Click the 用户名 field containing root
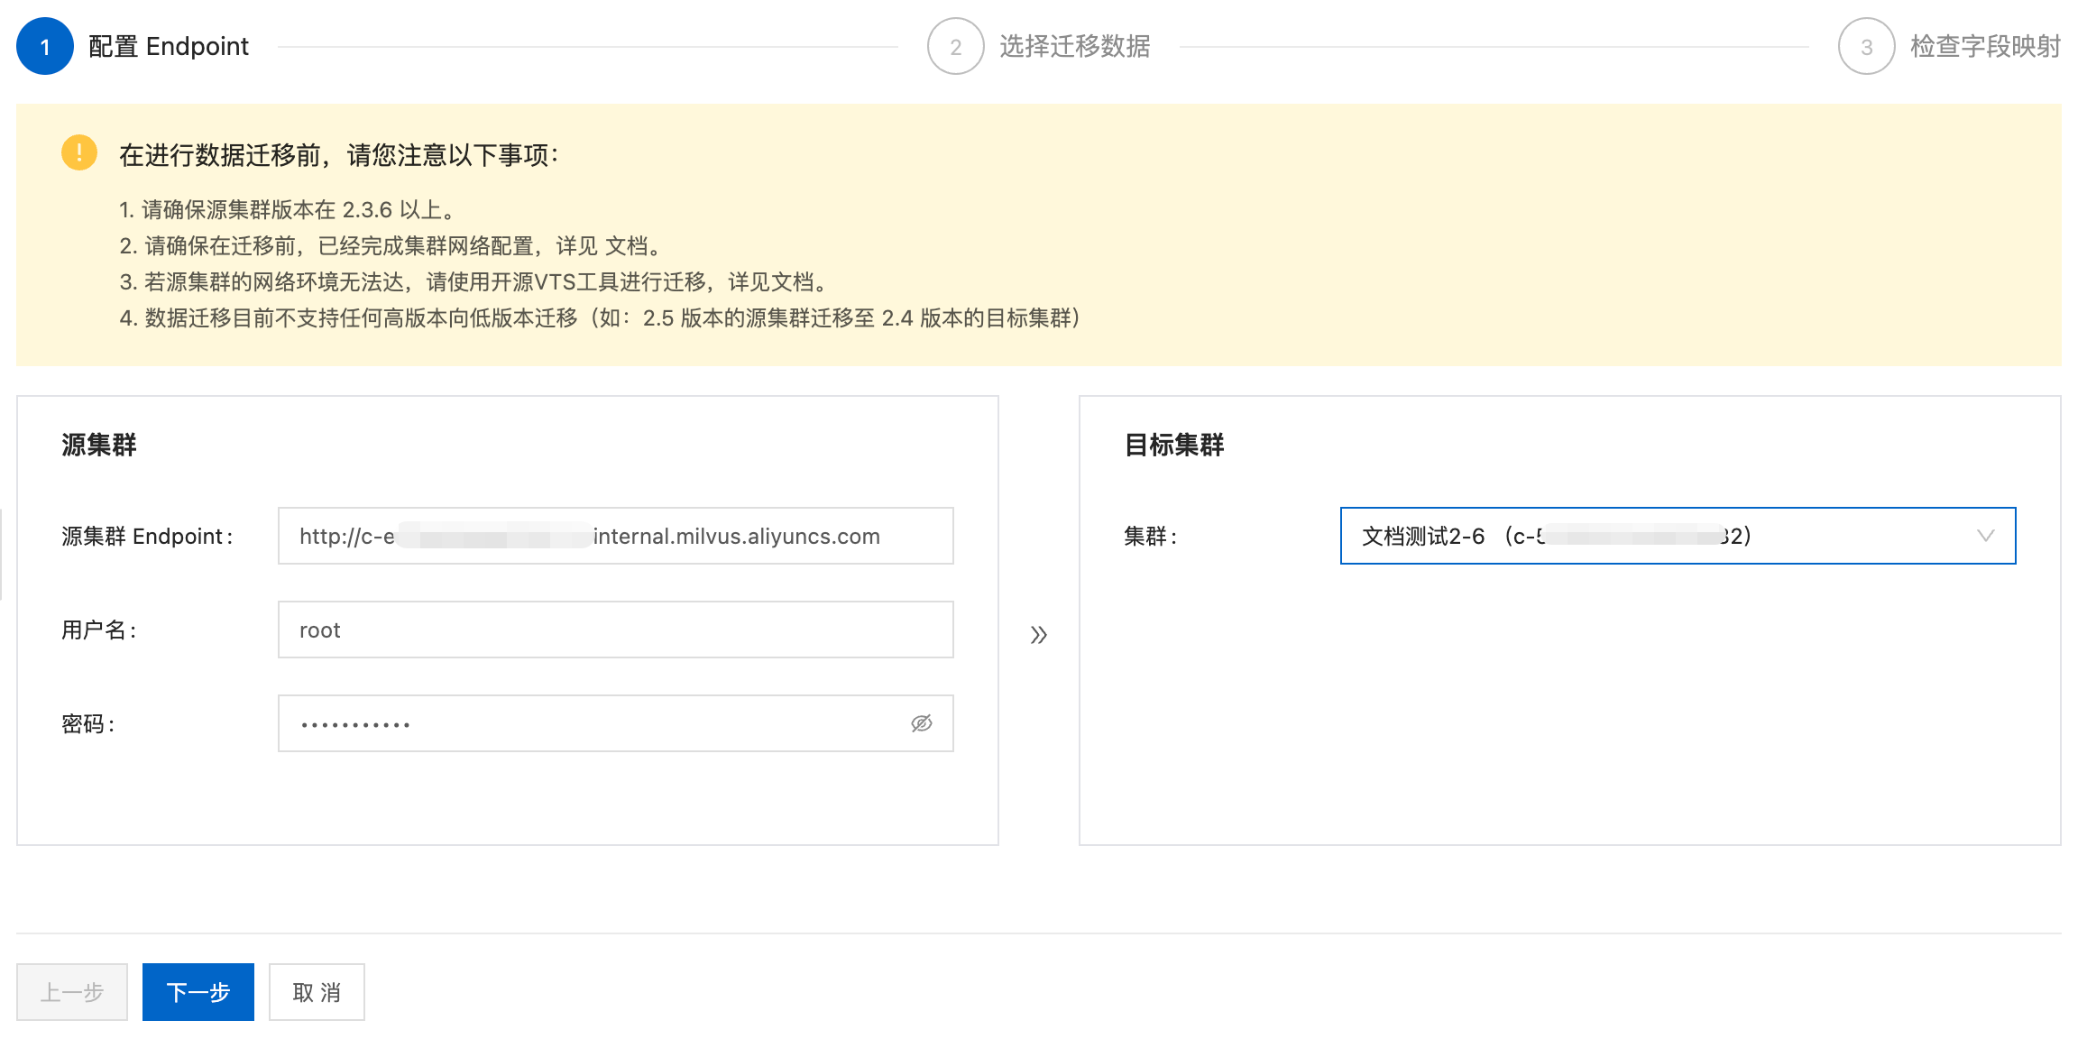 point(615,630)
